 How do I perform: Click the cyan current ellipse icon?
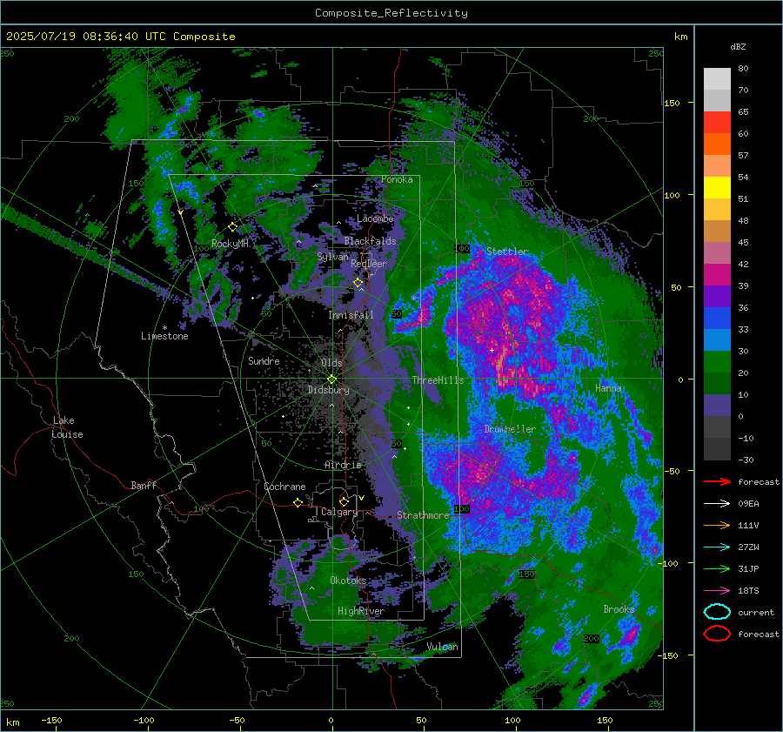coord(717,612)
